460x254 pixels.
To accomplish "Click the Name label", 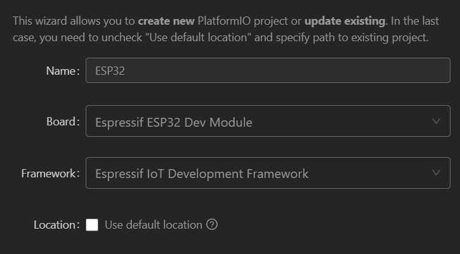I will point(63,70).
